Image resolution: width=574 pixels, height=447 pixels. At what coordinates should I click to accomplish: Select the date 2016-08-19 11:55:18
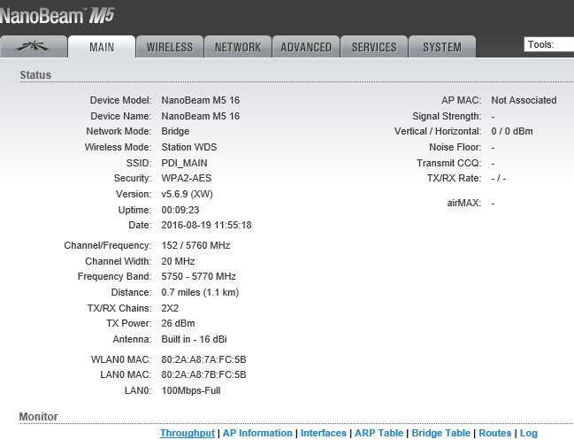206,225
